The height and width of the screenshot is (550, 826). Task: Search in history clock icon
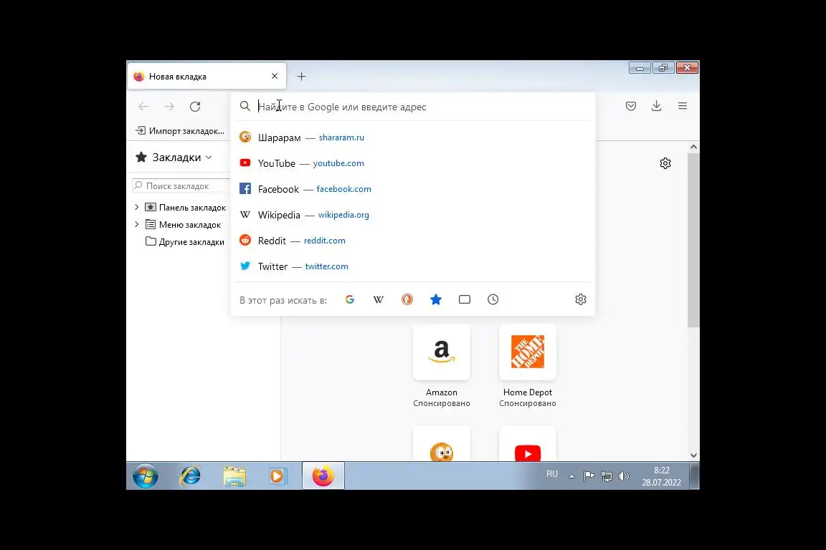[x=493, y=299]
